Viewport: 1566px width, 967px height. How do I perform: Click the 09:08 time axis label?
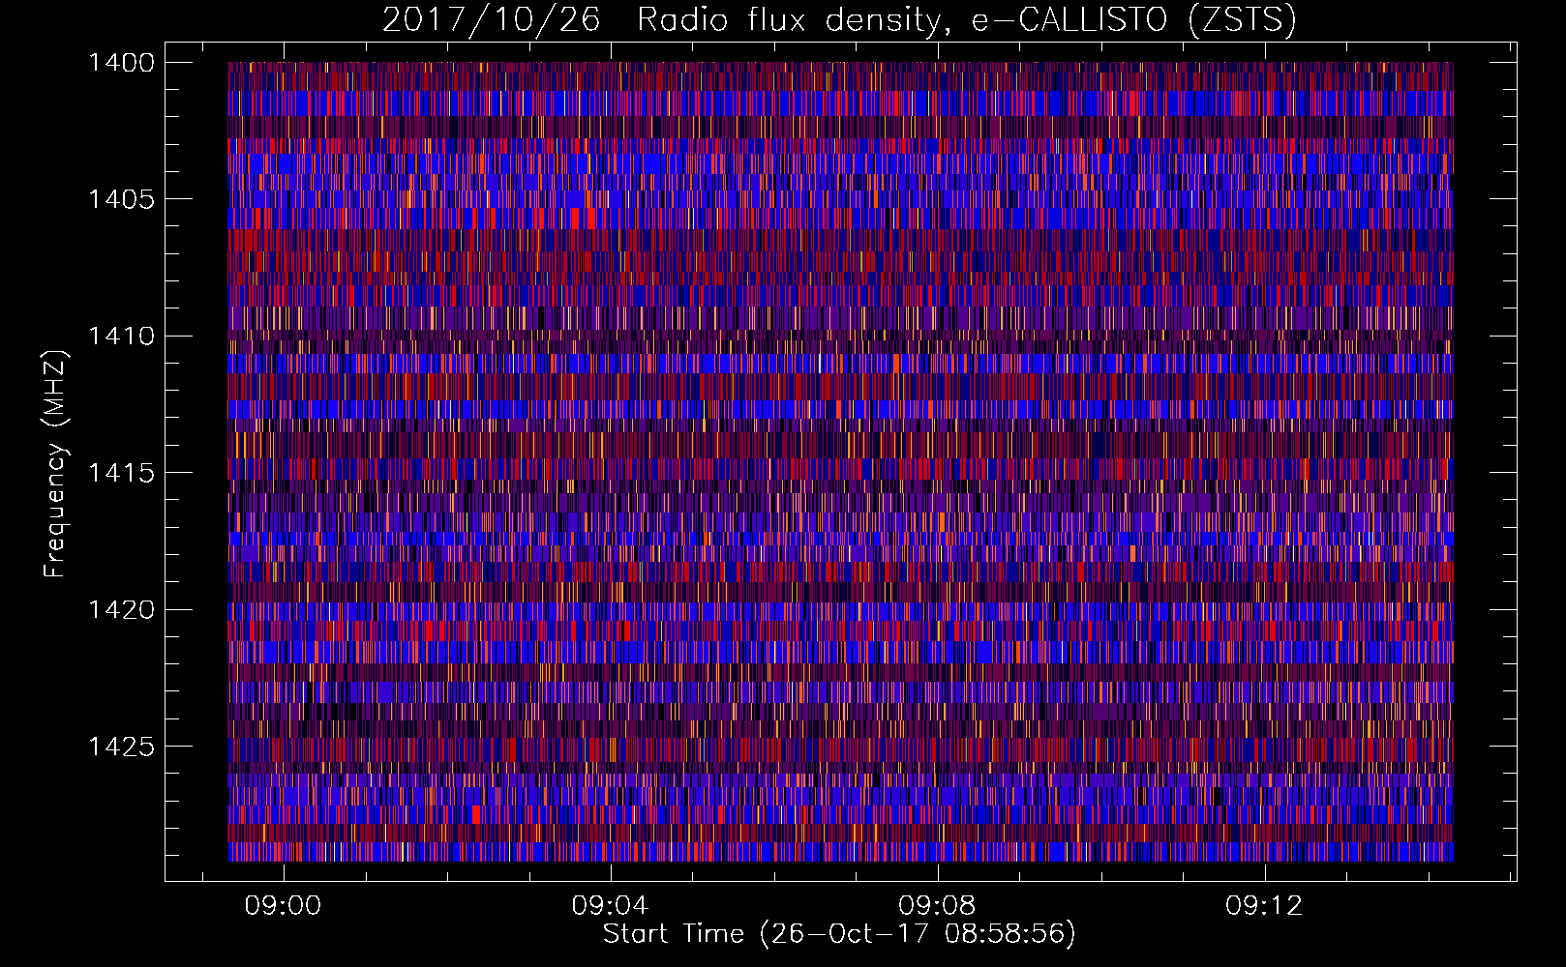tap(937, 906)
